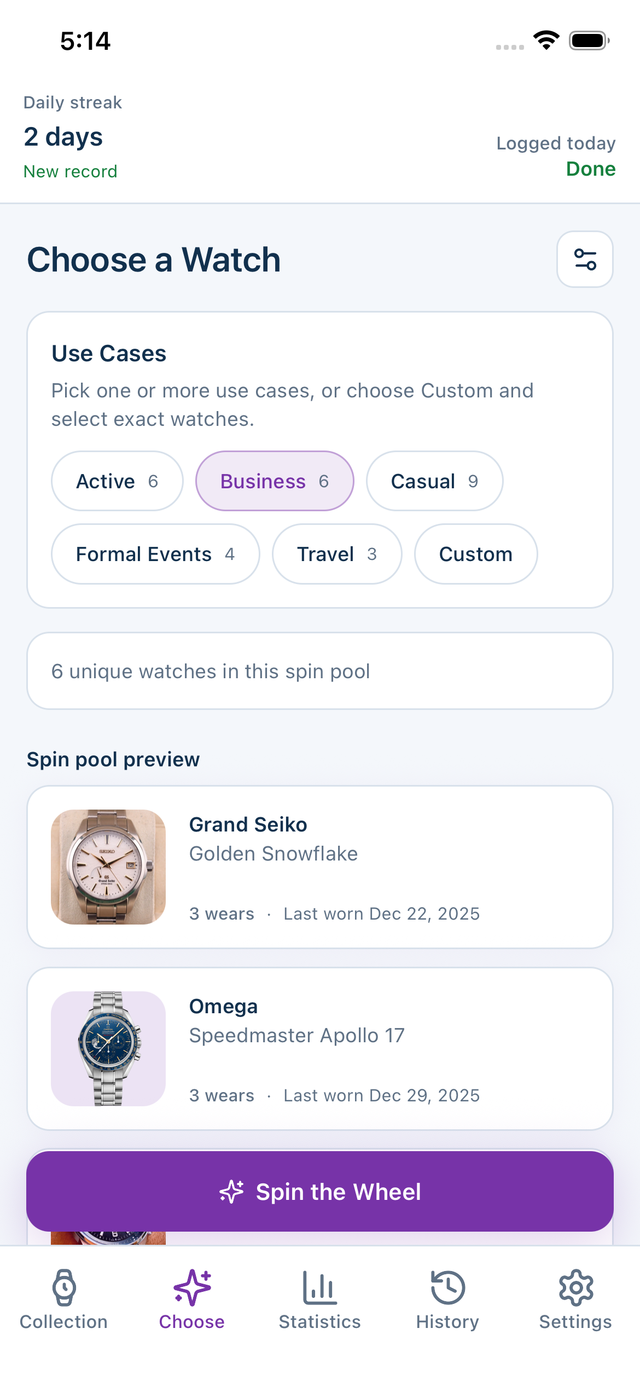Screen dimensions: 640x1386
Task: Open the Grand Seiko Golden Snowflake thumbnail
Action: [x=108, y=867]
